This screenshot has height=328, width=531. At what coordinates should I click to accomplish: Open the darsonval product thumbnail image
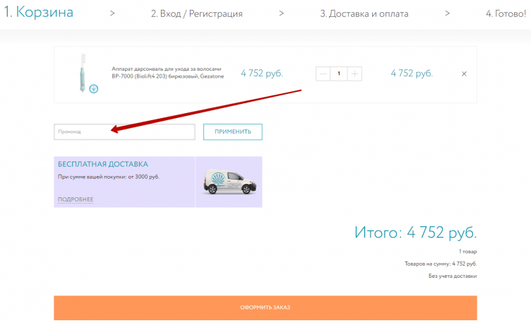coord(83,73)
